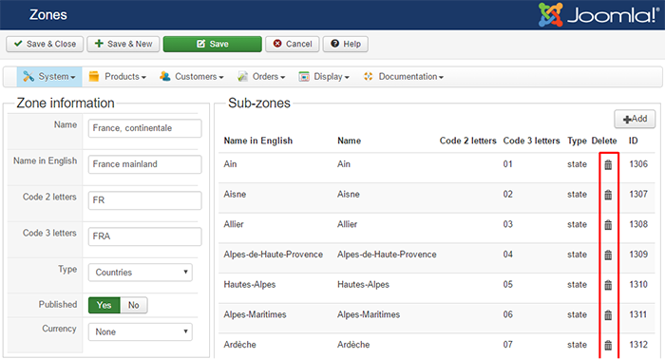The height and width of the screenshot is (359, 665).
Task: Set Published to No
Action: pos(134,305)
